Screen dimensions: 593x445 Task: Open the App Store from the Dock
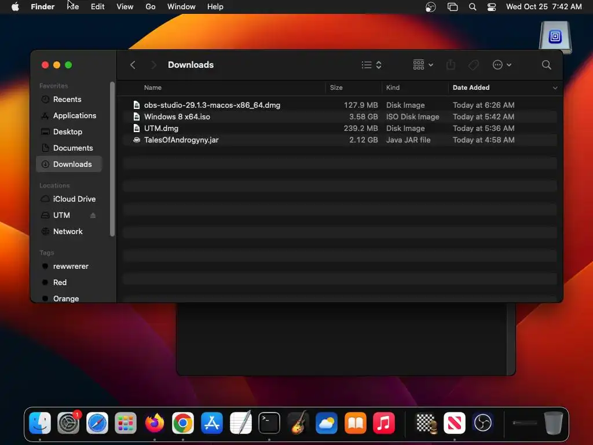click(212, 422)
